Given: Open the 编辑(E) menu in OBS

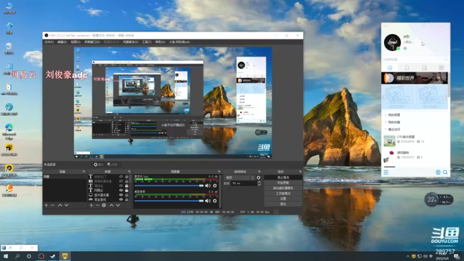Looking at the screenshot, I should point(62,42).
